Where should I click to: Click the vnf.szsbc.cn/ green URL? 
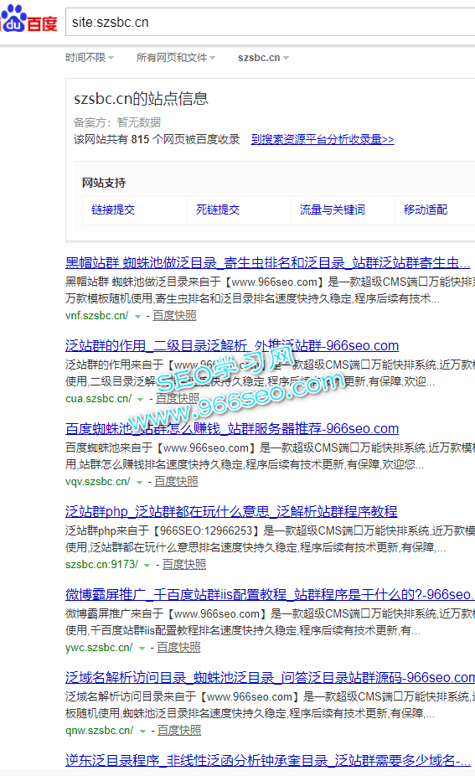tap(97, 316)
